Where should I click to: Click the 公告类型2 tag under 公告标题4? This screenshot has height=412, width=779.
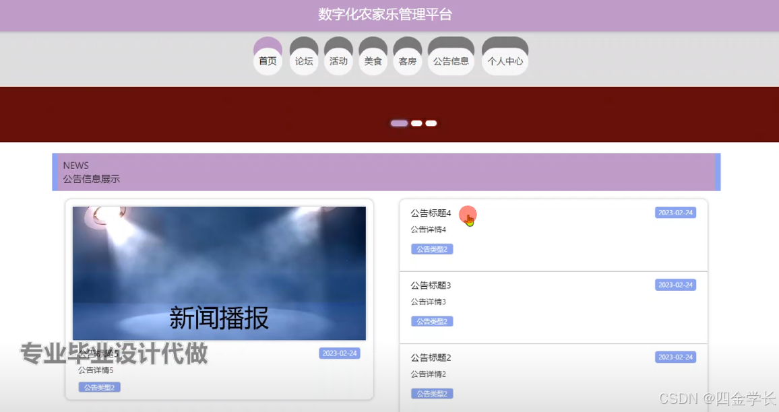432,248
